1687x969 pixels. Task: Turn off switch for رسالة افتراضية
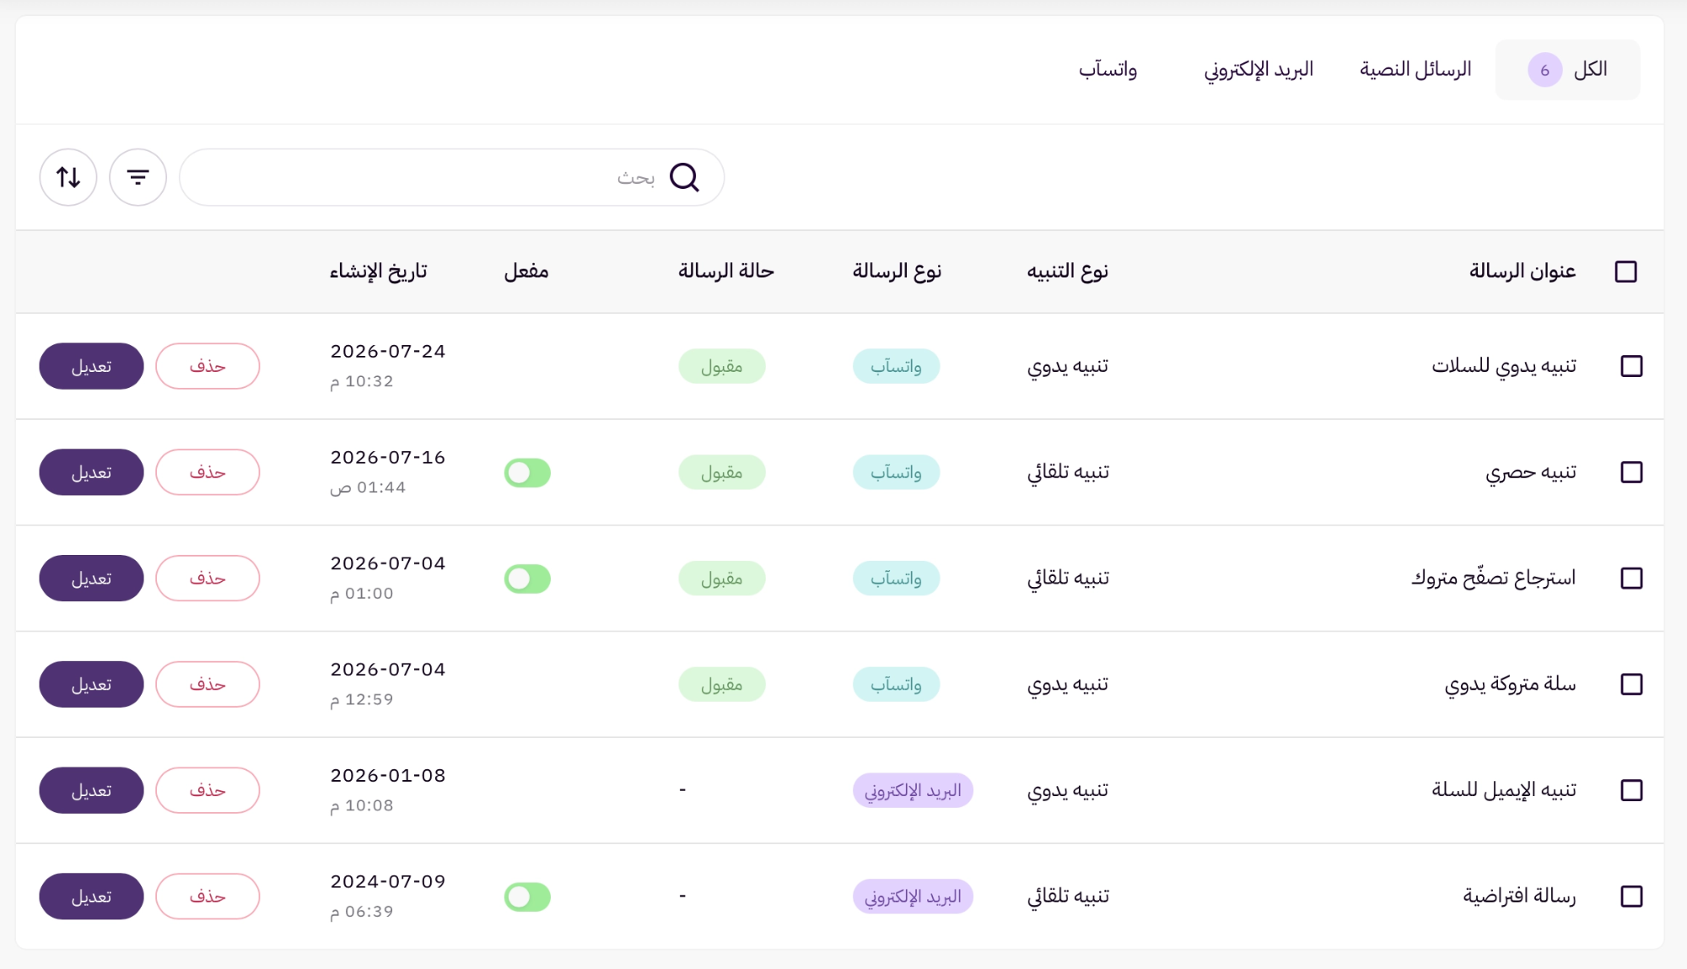click(527, 896)
